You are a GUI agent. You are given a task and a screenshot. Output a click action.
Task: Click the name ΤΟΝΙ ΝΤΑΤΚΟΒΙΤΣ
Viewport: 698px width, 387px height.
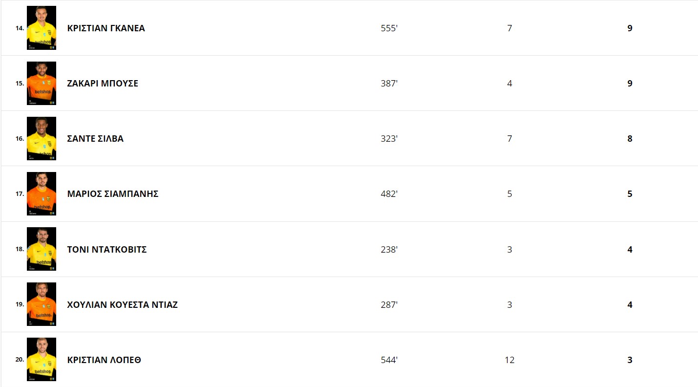[x=107, y=250]
